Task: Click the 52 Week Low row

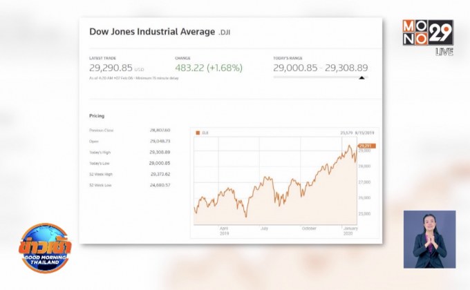Action: [129, 185]
